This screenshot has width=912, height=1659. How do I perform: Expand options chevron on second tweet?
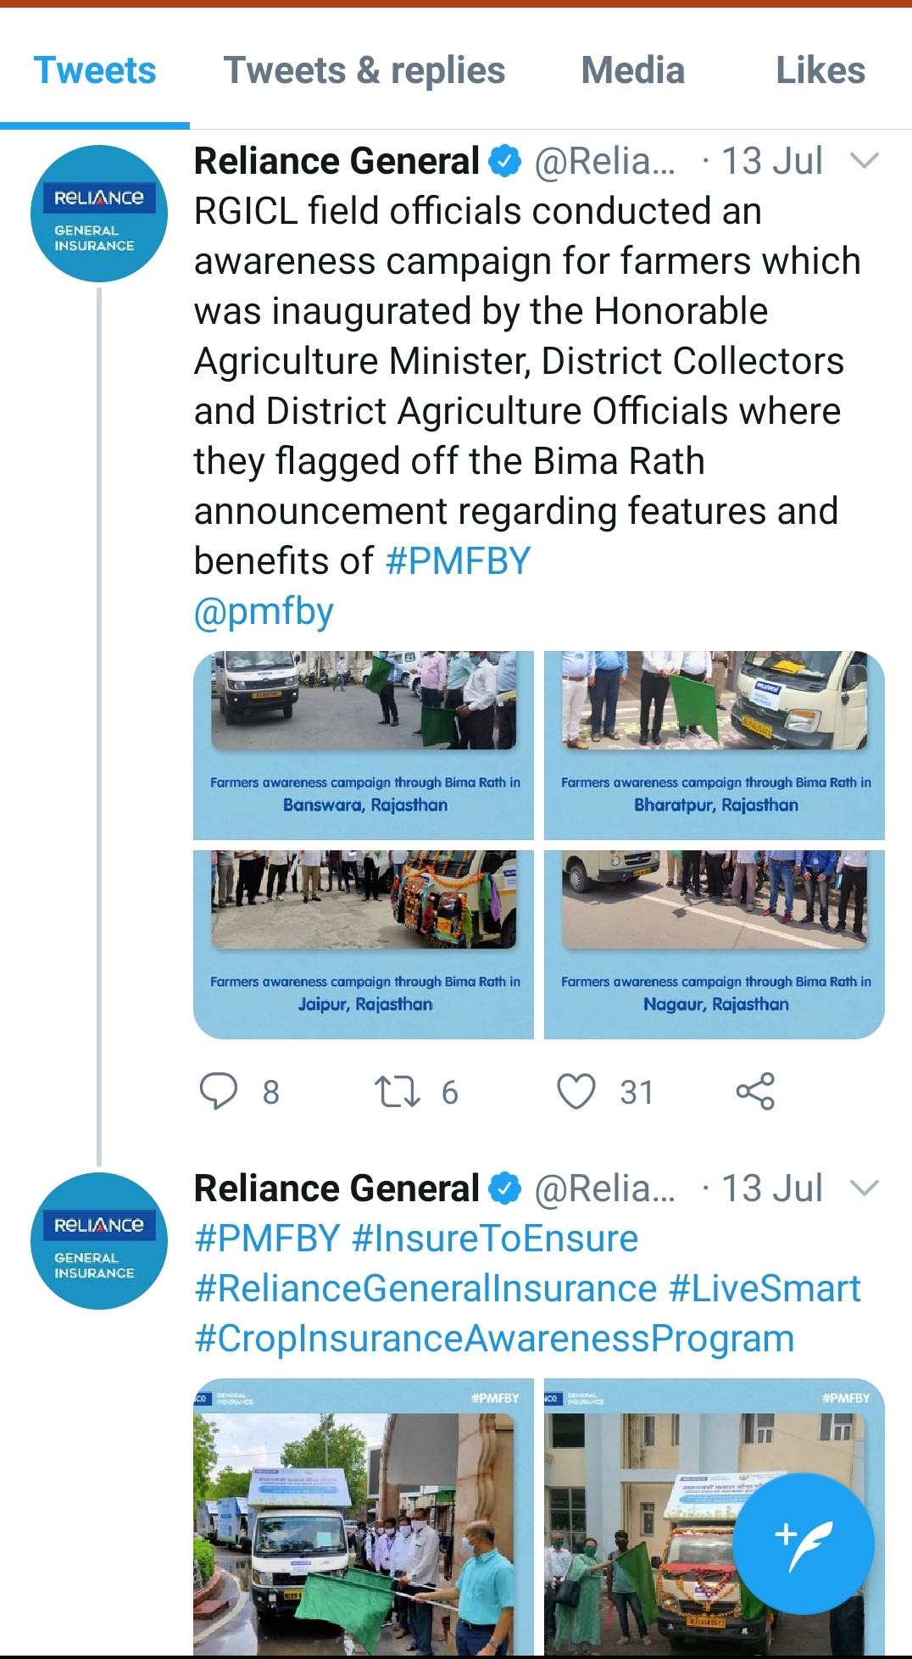[x=864, y=1189]
